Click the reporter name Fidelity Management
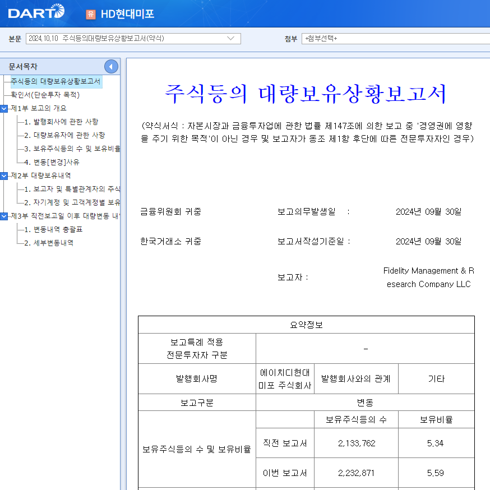 pos(428,278)
